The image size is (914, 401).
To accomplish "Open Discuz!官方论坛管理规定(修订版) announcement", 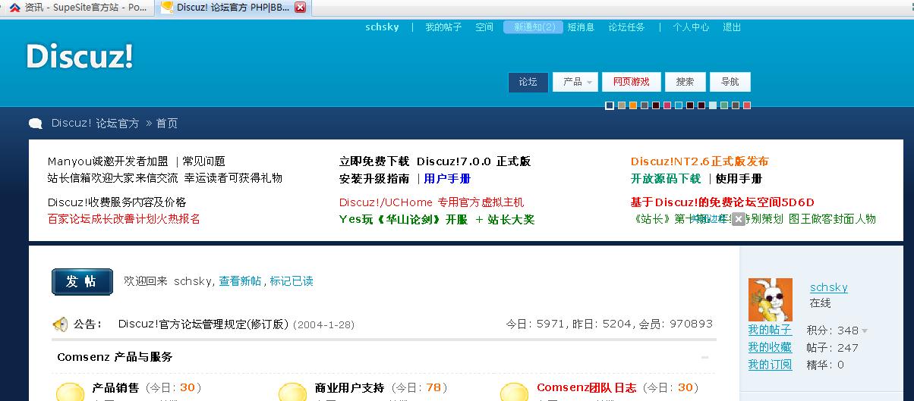I will coord(203,324).
